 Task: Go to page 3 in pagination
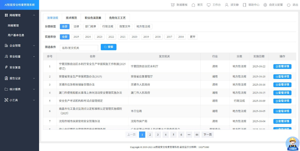(x=158, y=135)
